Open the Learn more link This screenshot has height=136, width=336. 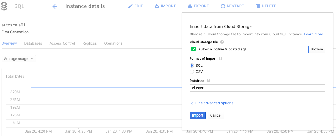tap(313, 34)
